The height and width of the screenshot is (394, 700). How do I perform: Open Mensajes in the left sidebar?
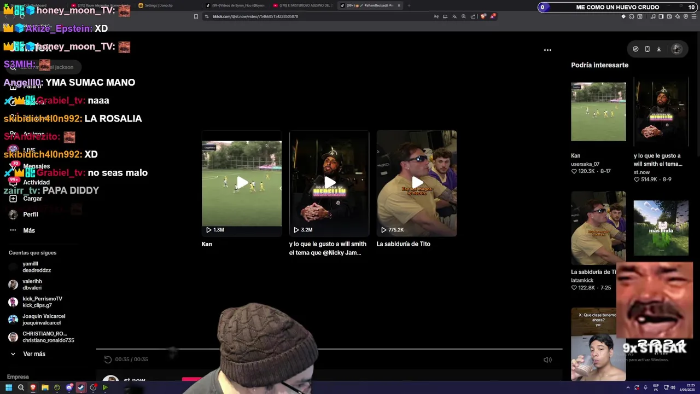click(x=36, y=166)
